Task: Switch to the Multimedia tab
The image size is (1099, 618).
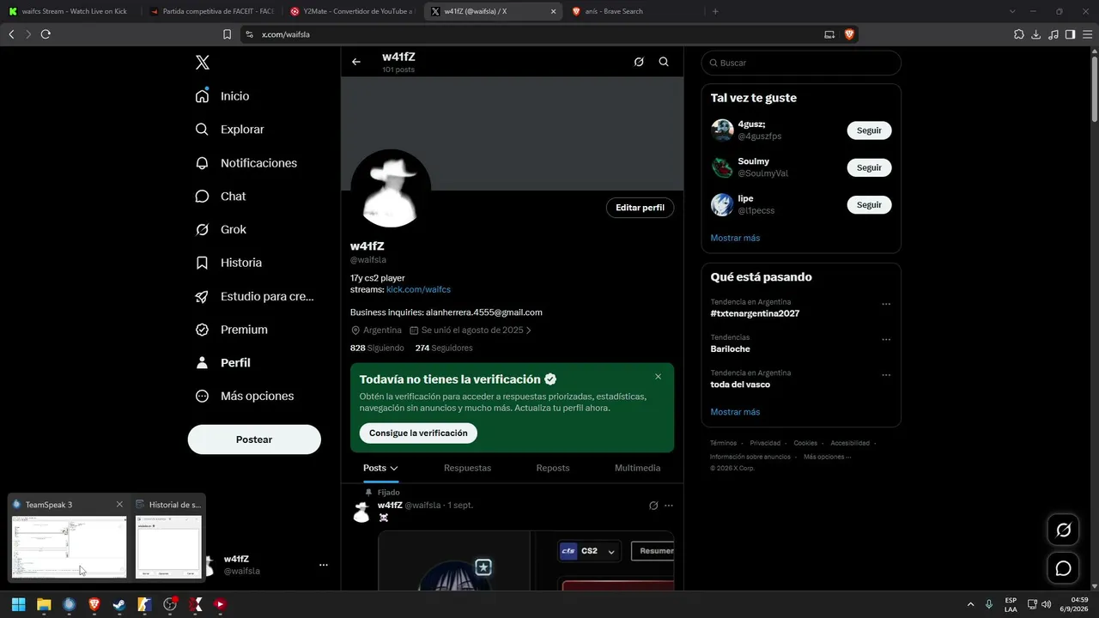Action: (638, 468)
